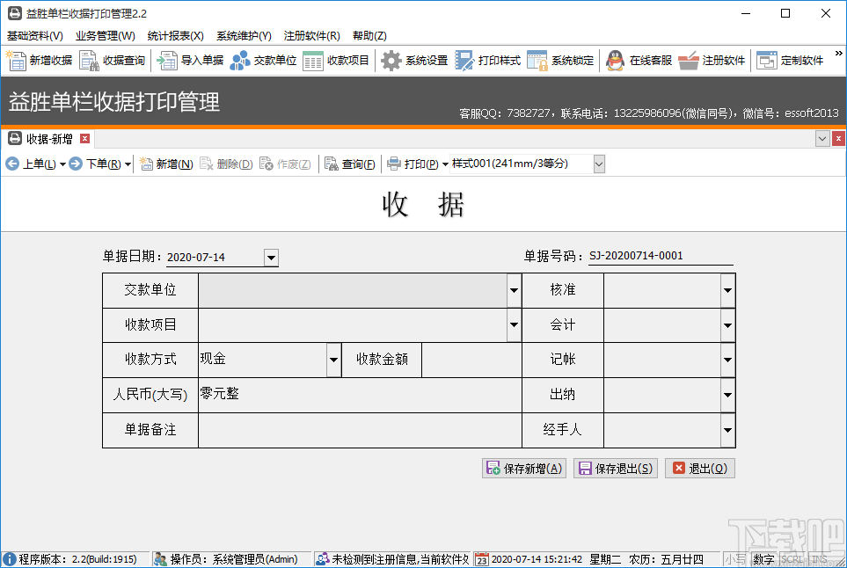Open the 统计报表 menu
847x568 pixels.
tap(174, 35)
